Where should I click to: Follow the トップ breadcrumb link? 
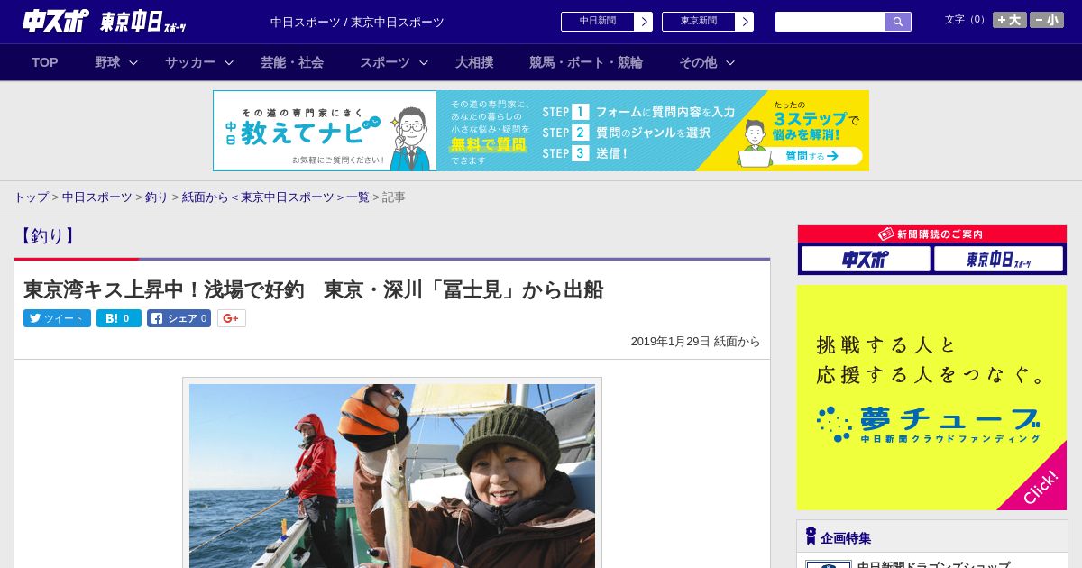click(x=32, y=197)
